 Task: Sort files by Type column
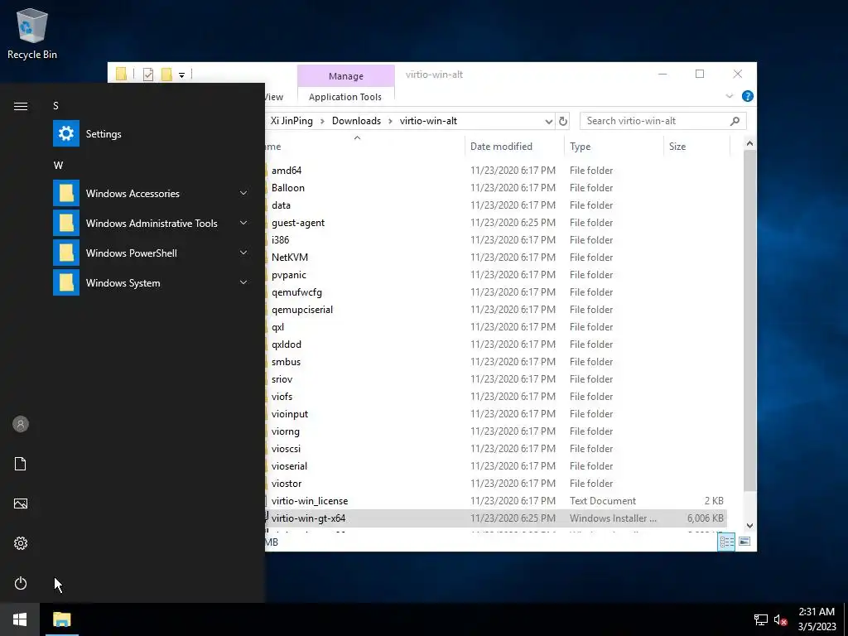(x=614, y=147)
